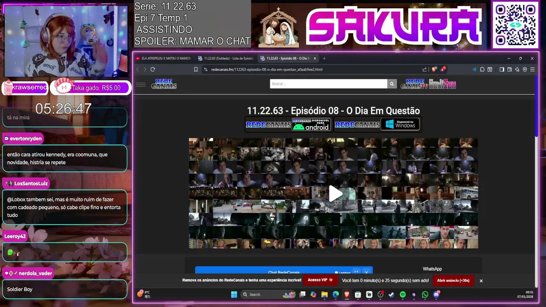Click chat username 'nerdola_vader'
Viewport: 546px width, 307px height.
[x=35, y=273]
